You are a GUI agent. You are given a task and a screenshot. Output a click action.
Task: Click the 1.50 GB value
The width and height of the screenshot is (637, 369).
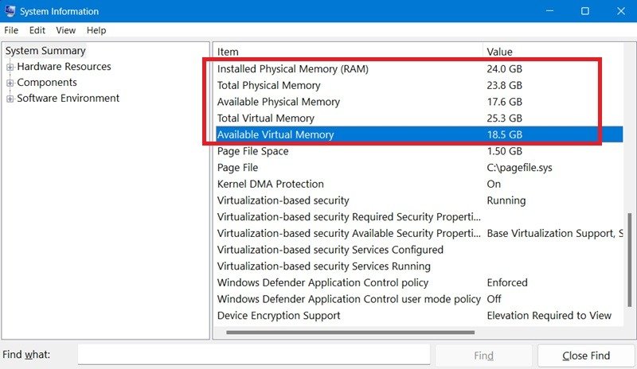[x=505, y=151]
